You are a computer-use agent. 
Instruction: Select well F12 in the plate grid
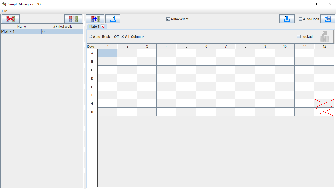tap(324, 95)
